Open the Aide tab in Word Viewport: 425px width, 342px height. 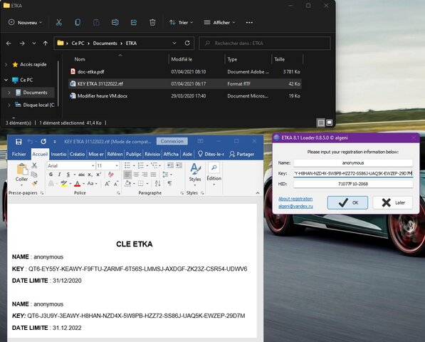(187, 154)
